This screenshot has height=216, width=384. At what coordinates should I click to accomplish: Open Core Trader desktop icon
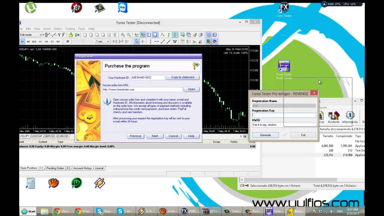284,9
